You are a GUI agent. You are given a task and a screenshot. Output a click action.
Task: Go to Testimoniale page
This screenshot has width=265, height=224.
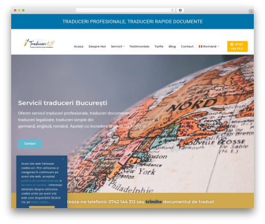(139, 47)
